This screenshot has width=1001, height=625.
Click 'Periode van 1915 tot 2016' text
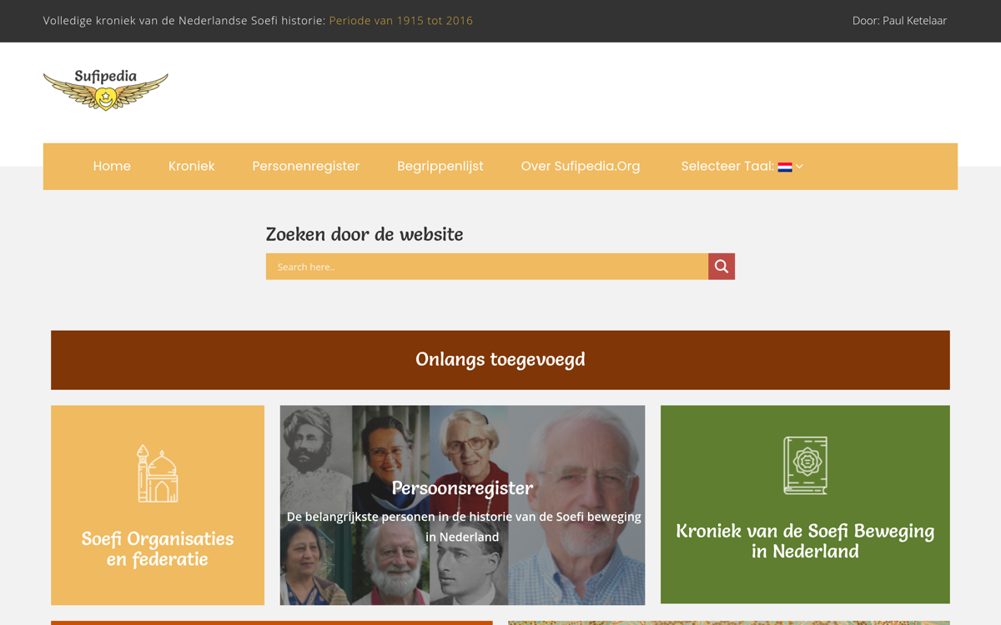(x=401, y=21)
